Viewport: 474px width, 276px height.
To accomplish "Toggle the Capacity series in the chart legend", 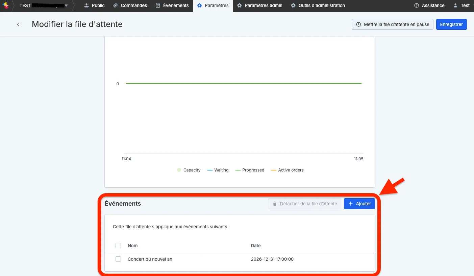I will pyautogui.click(x=189, y=170).
